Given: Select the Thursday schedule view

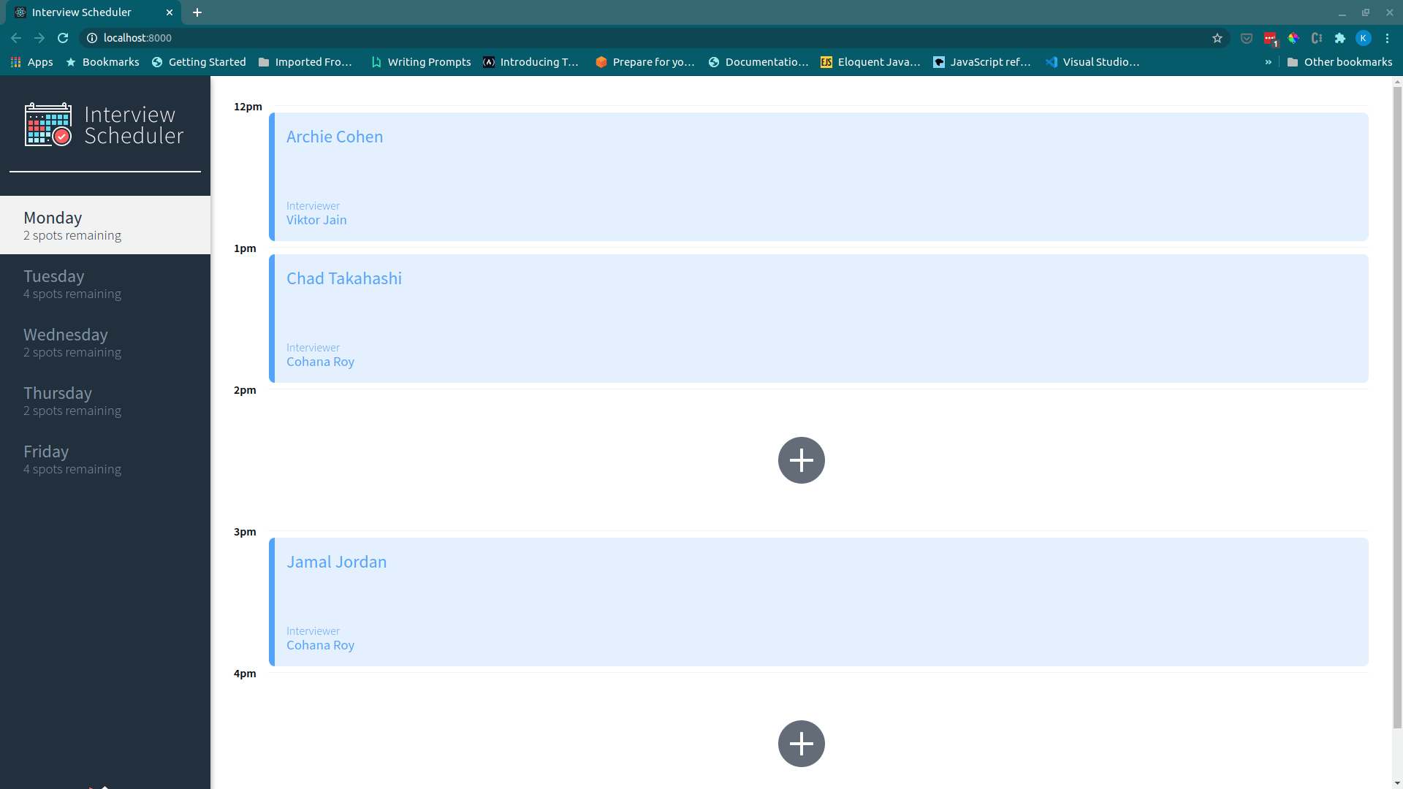Looking at the screenshot, I should (105, 400).
